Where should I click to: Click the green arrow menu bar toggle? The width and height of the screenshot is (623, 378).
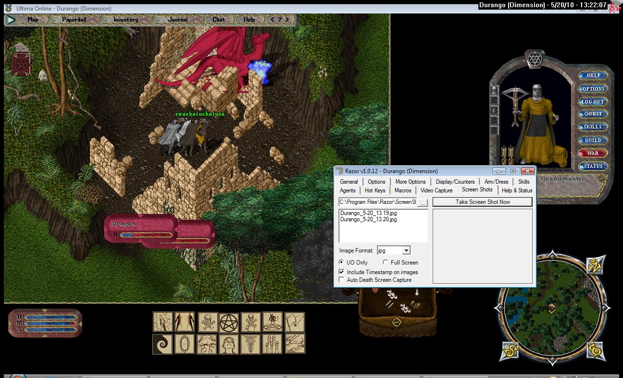click(x=11, y=20)
